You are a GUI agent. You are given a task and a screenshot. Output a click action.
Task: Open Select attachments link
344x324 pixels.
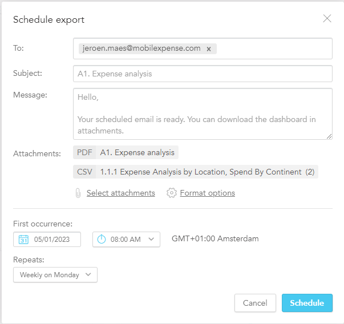[120, 193]
